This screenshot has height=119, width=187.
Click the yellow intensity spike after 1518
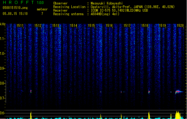(x=149, y=115)
